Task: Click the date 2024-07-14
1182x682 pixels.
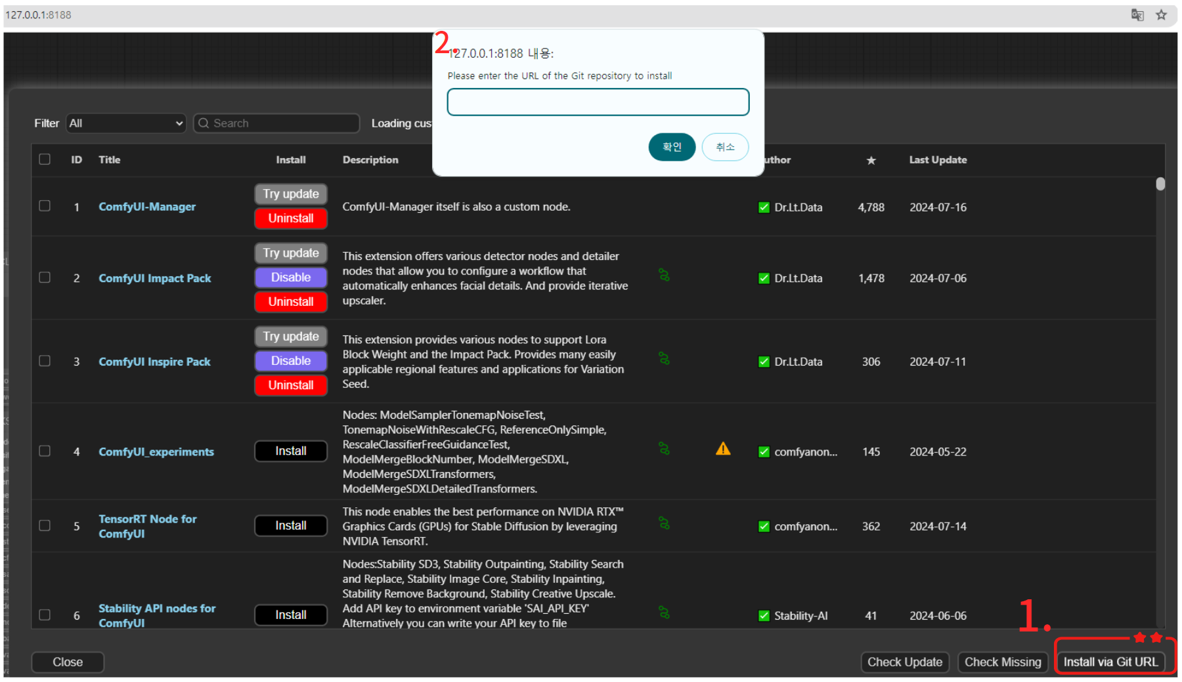Action: pos(938,526)
